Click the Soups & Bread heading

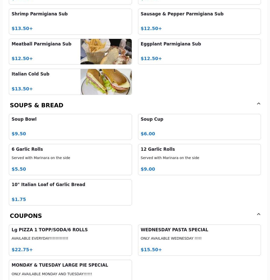37,105
